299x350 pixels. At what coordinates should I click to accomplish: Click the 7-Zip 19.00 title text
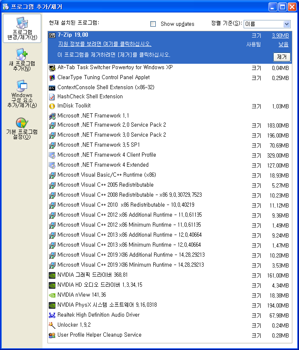coord(73,35)
